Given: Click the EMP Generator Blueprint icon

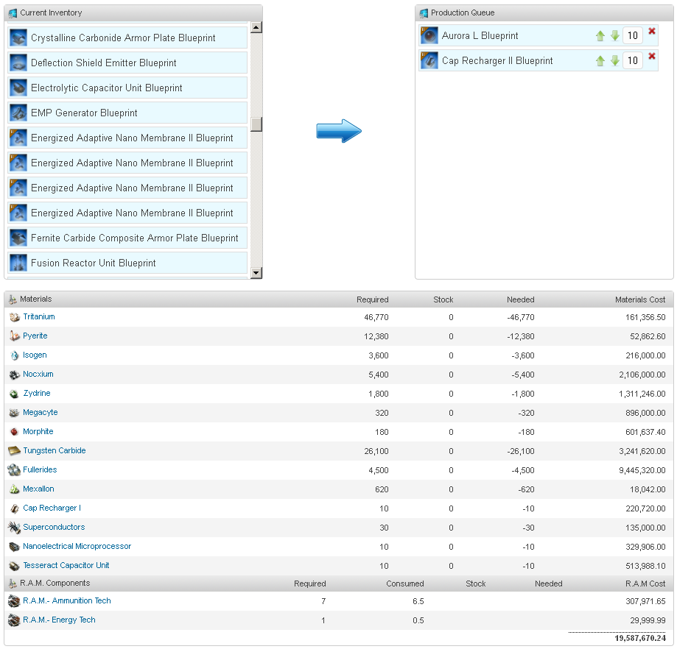Looking at the screenshot, I should coord(18,113).
